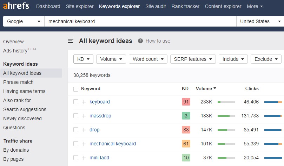Click the ahrefs logo
This screenshot has width=284, height=166.
click(16, 6)
